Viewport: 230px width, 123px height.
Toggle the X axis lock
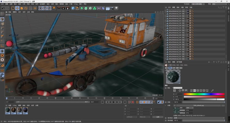coord(40,8)
